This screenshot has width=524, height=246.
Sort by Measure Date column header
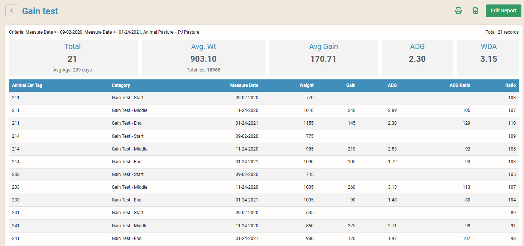click(x=244, y=85)
